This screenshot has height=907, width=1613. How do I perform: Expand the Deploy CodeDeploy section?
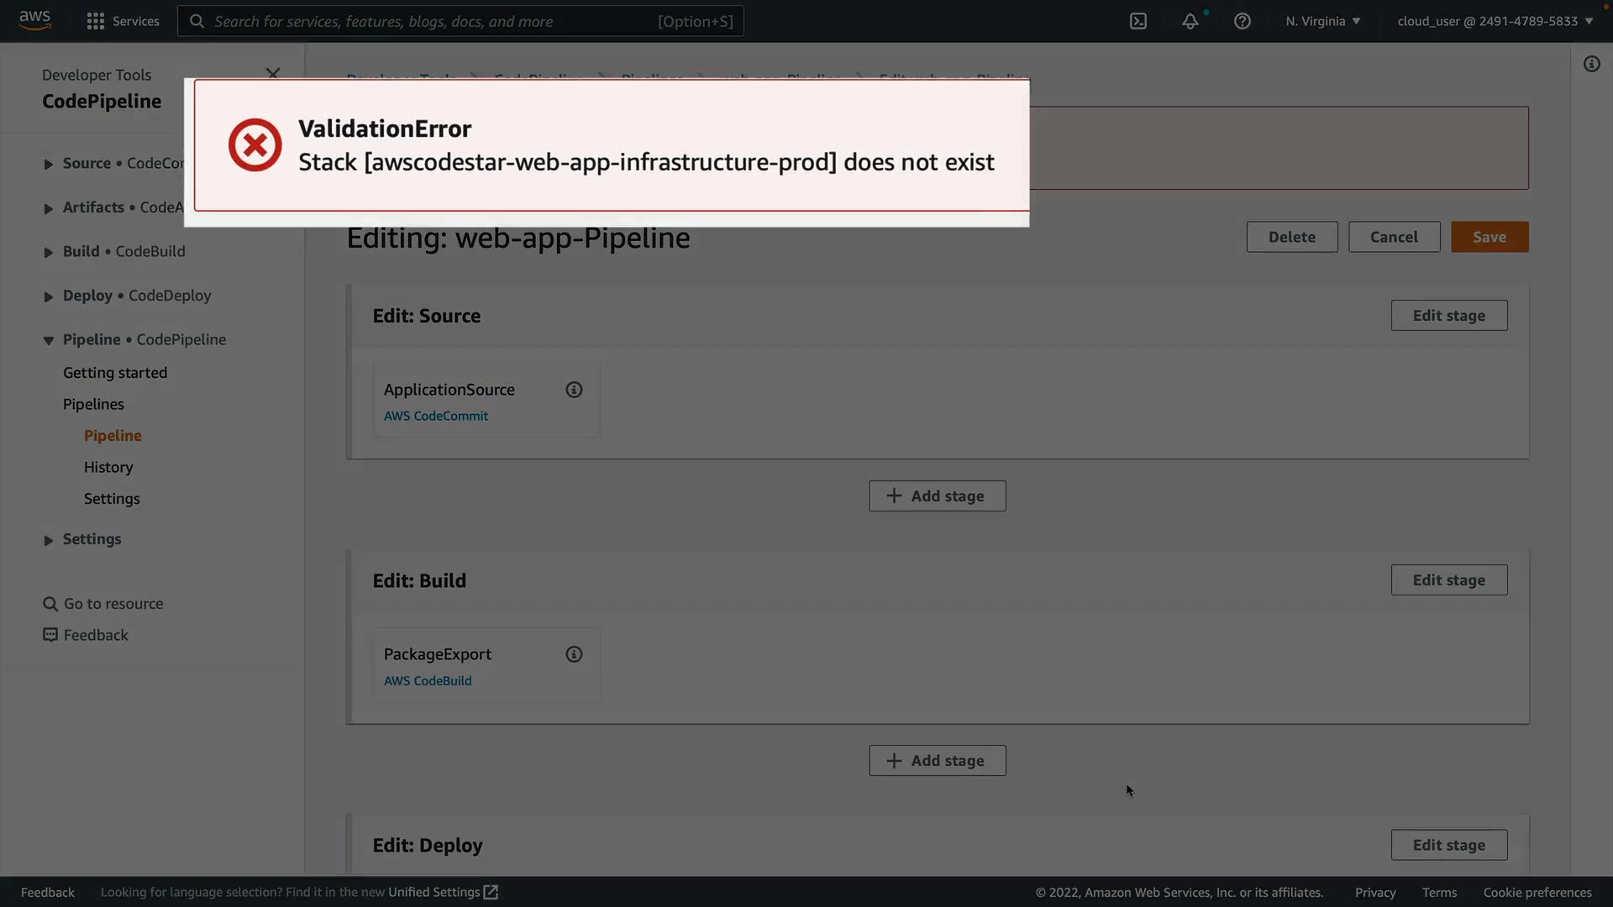49,296
